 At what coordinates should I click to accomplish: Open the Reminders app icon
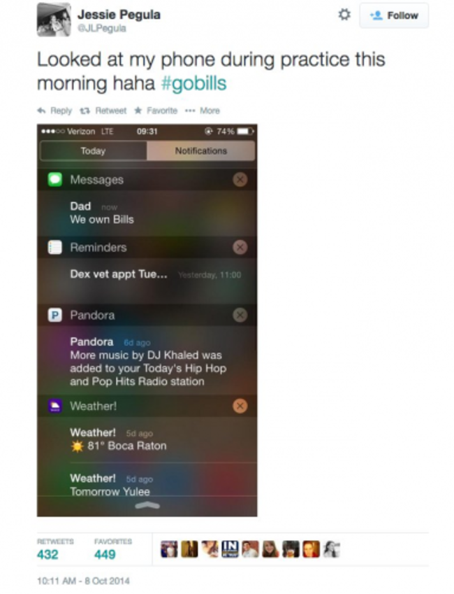click(55, 248)
